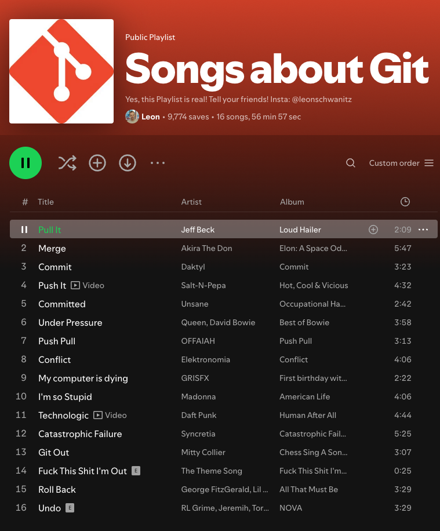Select the track My computer is dying

83,378
